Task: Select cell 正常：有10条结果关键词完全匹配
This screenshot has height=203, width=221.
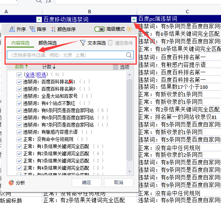Action: click(179, 49)
